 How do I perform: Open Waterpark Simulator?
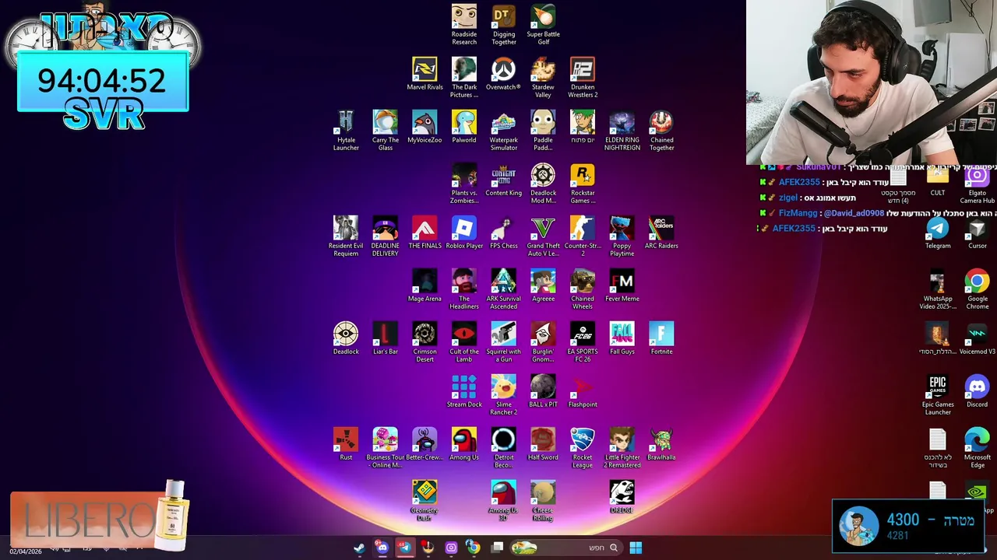pyautogui.click(x=504, y=130)
